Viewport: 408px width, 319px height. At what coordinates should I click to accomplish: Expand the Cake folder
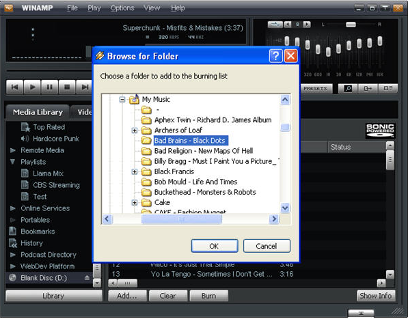pos(135,203)
